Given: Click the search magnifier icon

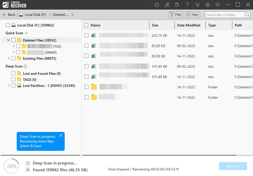Looking at the screenshot, I should (247, 15).
